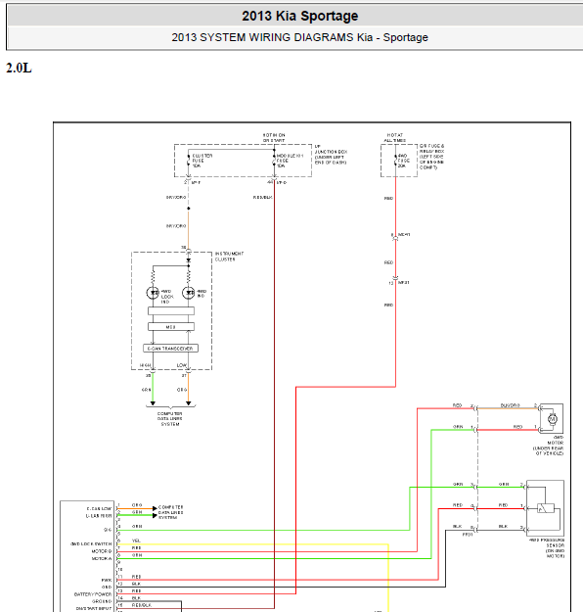Click the Module fuse symbol in junction box

pyautogui.click(x=274, y=161)
